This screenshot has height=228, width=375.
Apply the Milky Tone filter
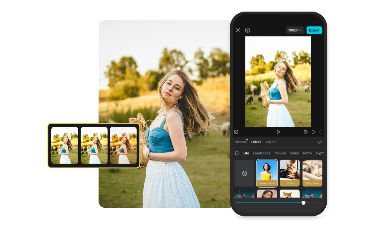click(x=312, y=173)
